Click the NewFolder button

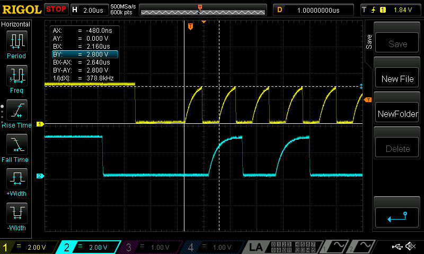tap(397, 113)
